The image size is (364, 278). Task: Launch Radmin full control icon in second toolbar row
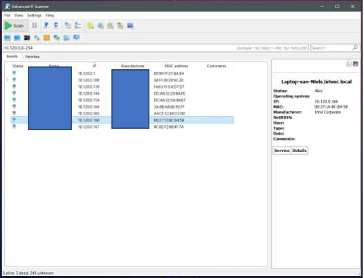(7, 37)
